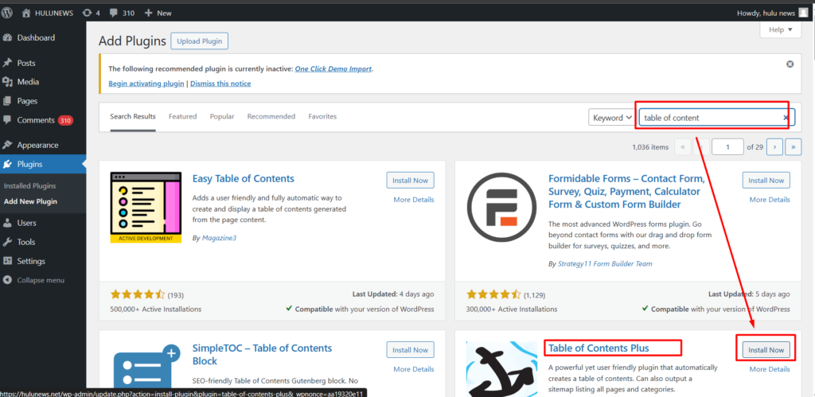The image size is (815, 397).
Task: Click the WordPress logo icon in admin bar
Action: [8, 13]
